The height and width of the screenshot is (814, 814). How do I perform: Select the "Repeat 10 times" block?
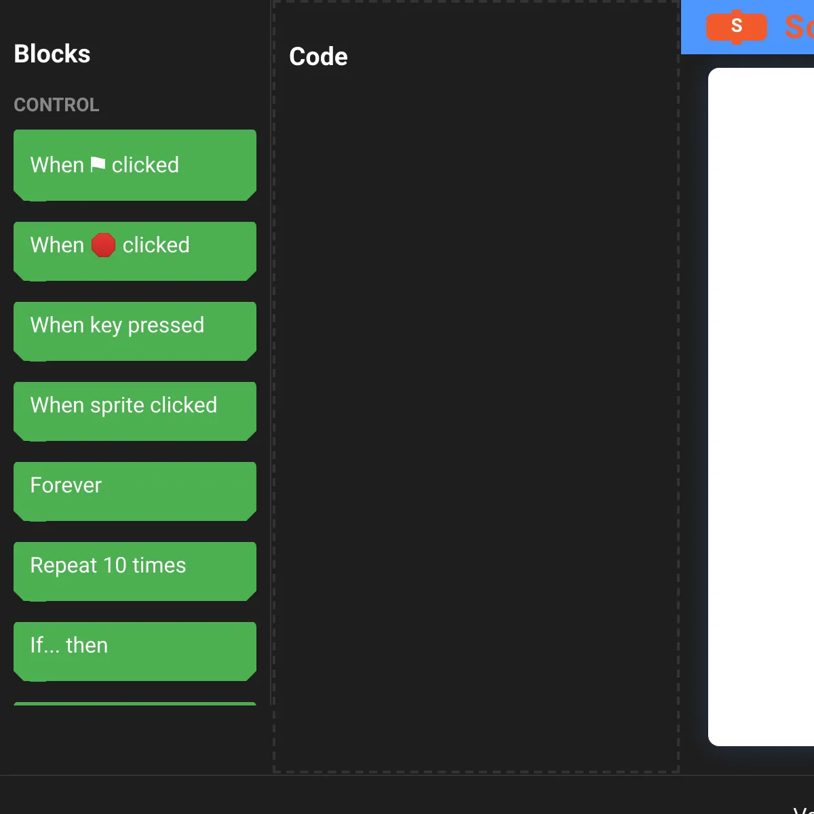click(x=134, y=570)
